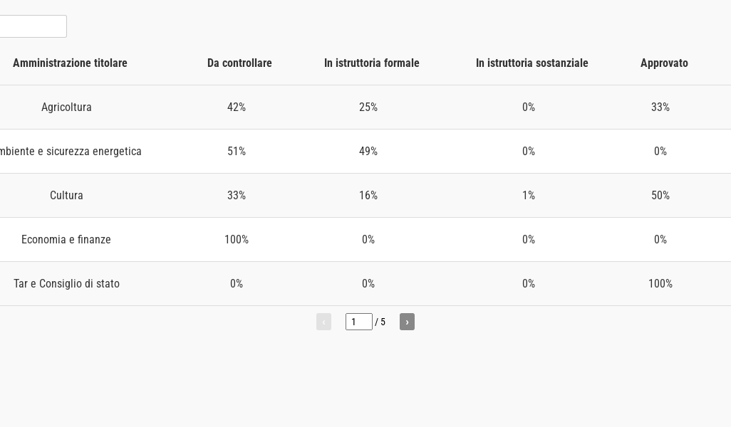
Task: Click In istruttoria formale column header
Action: (x=371, y=63)
